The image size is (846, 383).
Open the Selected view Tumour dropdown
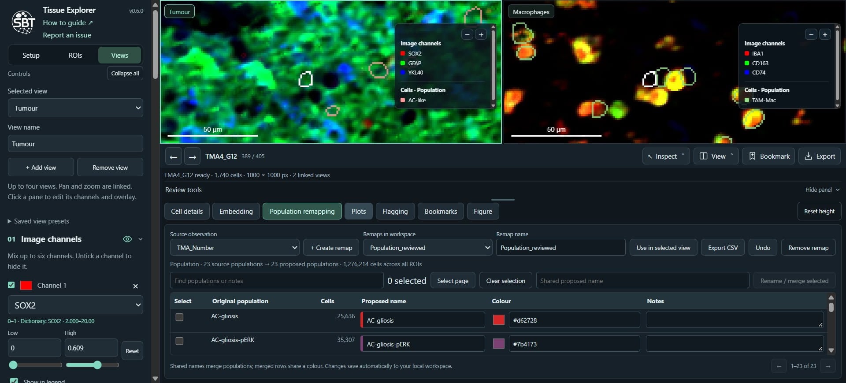click(x=75, y=108)
